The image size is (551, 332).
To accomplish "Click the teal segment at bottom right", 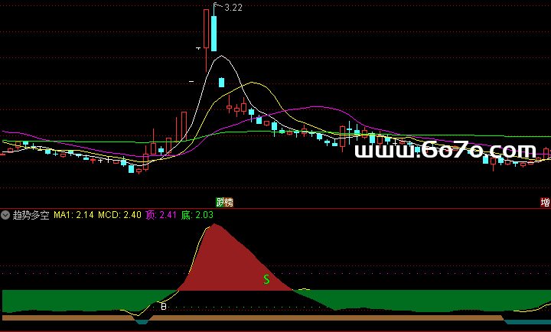I will coord(528,321).
